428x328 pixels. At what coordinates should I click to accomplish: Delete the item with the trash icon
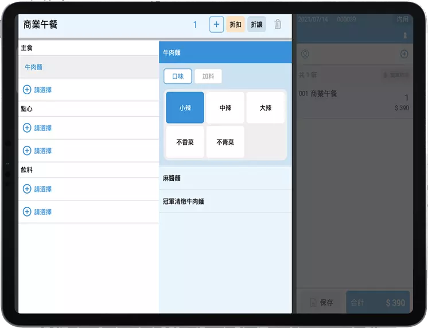coord(278,24)
